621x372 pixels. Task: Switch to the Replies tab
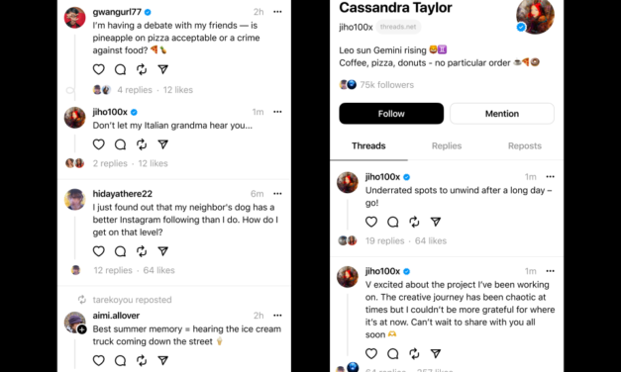[447, 146]
